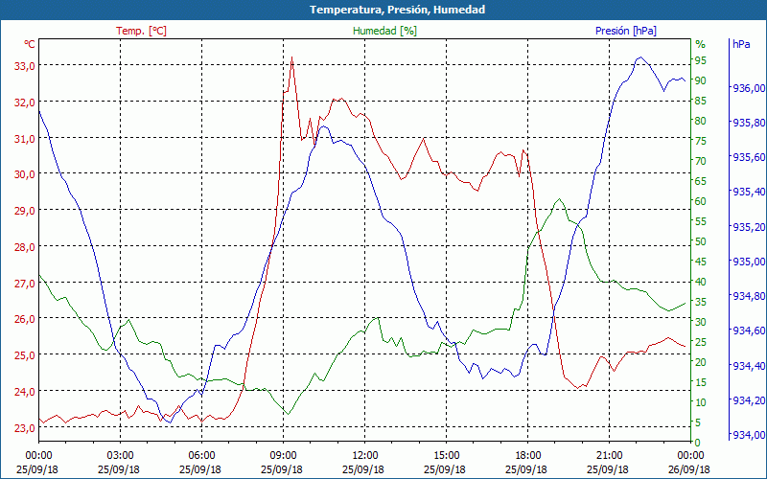Click the 934,80 pressure axis value
This screenshot has height=479, width=767.
tap(747, 296)
